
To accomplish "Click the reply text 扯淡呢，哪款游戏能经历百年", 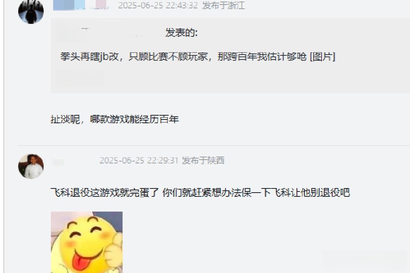I will (x=115, y=119).
